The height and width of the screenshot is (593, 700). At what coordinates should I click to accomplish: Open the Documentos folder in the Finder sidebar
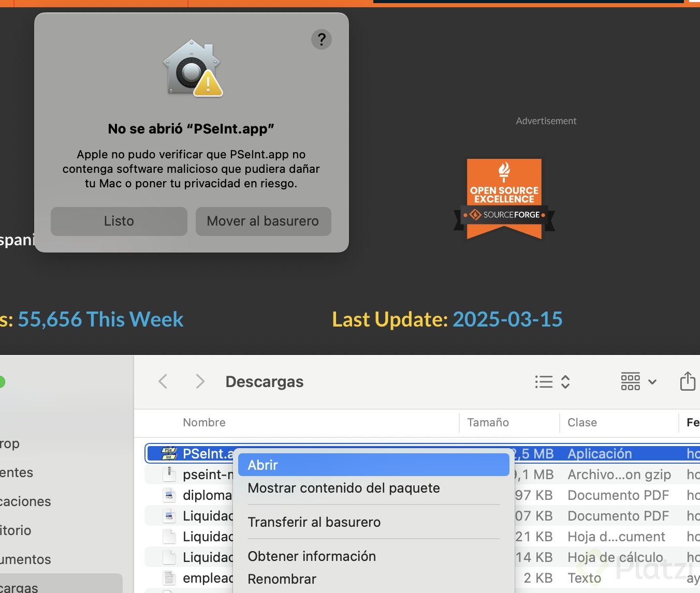(25, 559)
